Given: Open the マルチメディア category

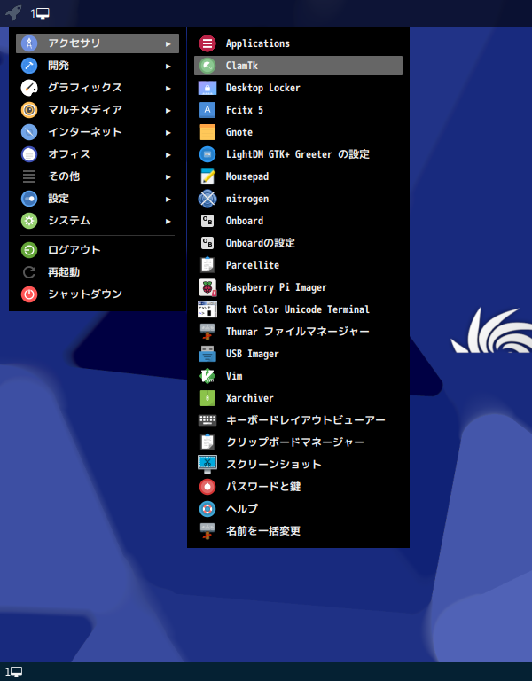Looking at the screenshot, I should click(98, 110).
